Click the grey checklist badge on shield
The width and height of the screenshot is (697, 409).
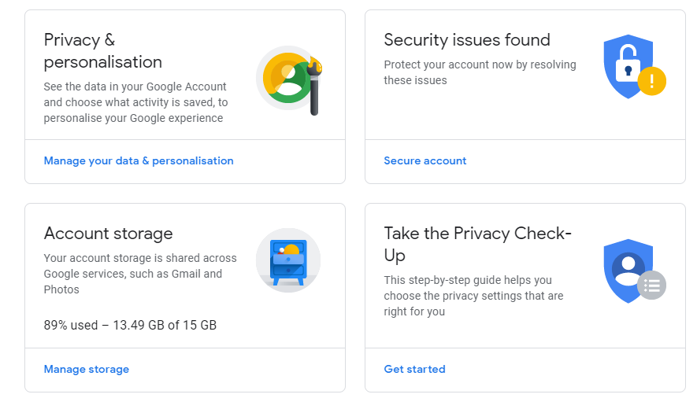(651, 285)
